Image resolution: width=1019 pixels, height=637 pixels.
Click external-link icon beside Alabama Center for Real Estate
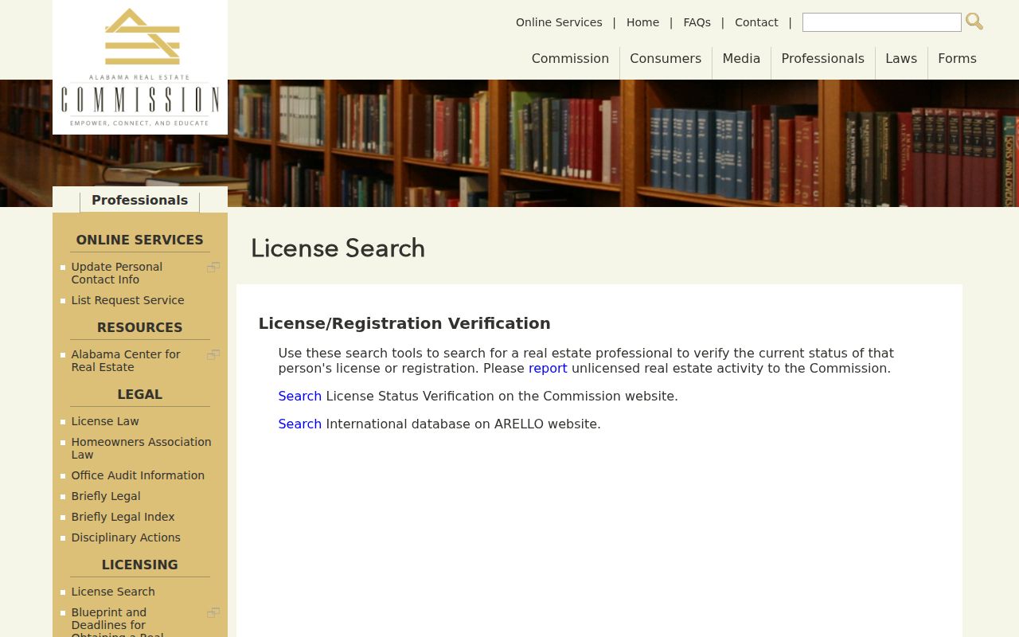tap(213, 354)
